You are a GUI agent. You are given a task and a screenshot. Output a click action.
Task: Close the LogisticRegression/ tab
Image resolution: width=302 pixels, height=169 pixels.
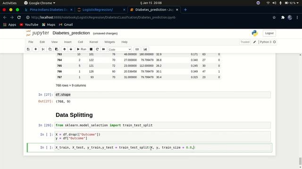pos(124,9)
